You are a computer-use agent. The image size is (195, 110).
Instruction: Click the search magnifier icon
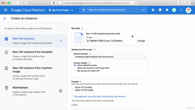click(84, 10)
